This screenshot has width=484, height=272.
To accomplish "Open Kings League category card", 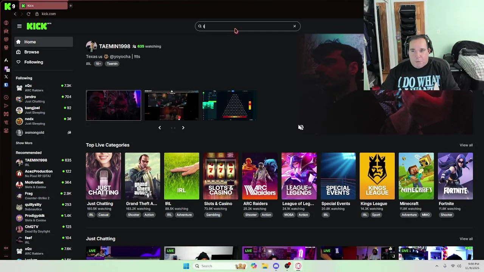I will point(377,176).
